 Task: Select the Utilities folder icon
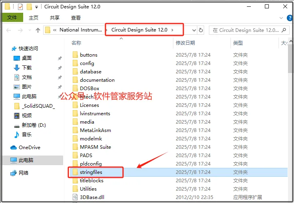pyautogui.click(x=75, y=189)
